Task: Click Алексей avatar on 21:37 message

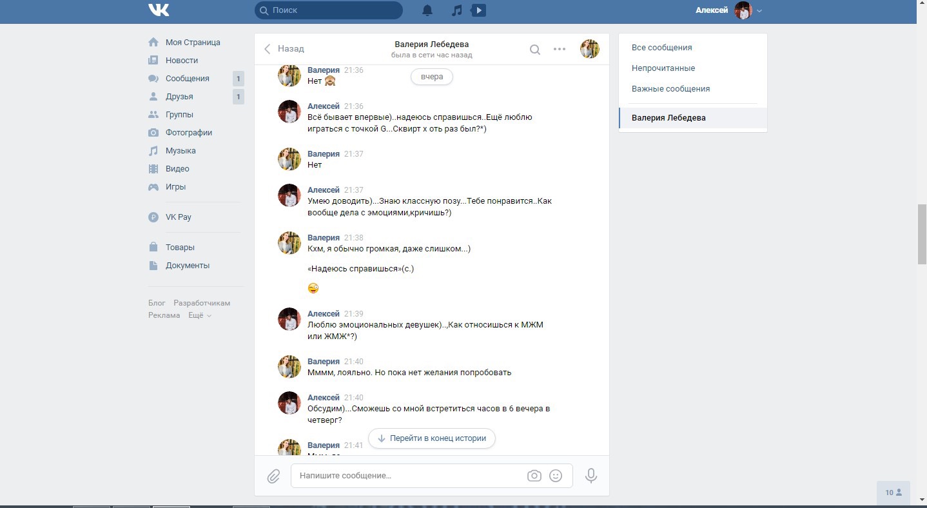Action: click(289, 195)
